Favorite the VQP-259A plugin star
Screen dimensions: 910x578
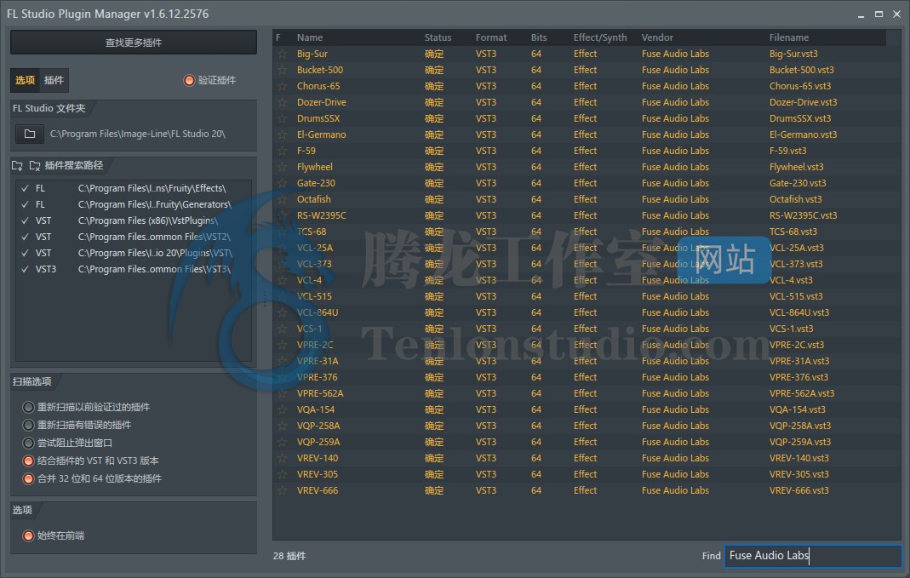click(282, 442)
